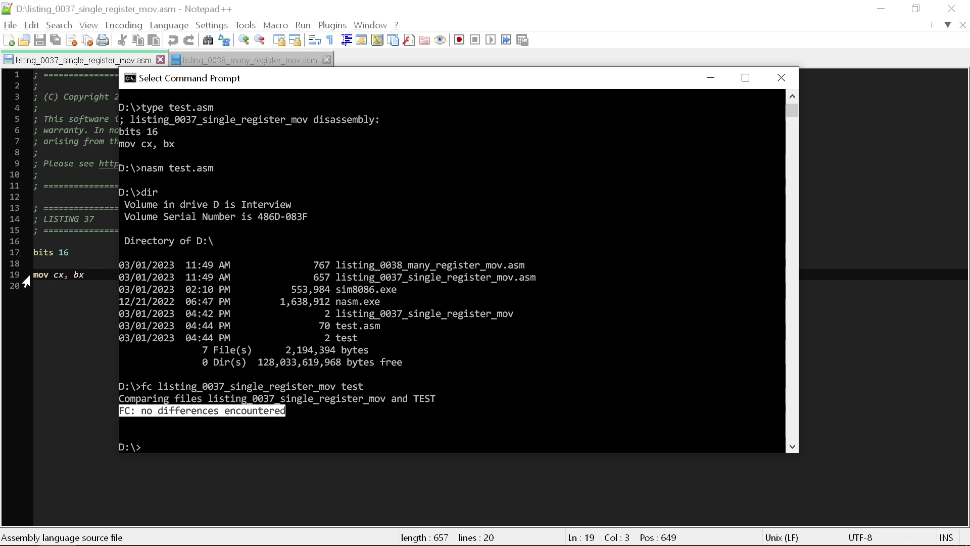This screenshot has height=546, width=970.
Task: Enable synchronize horizontal scrolling
Action: pos(296,40)
